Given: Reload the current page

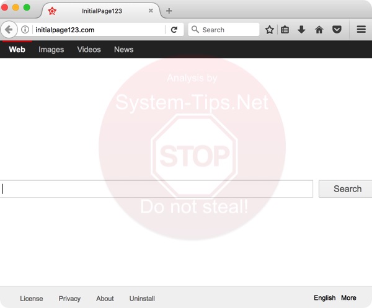Looking at the screenshot, I should coord(174,30).
